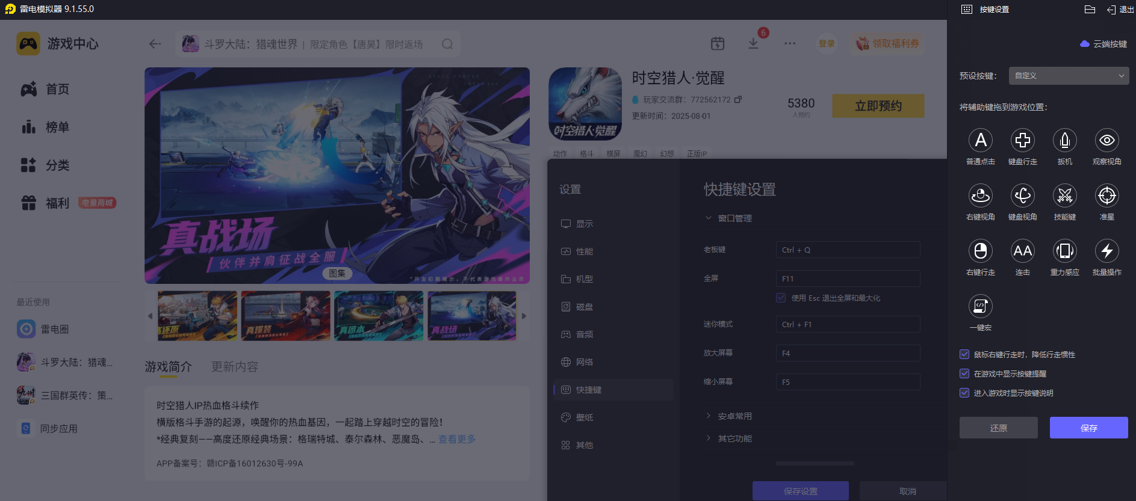Click the 领取福利券 coupon button
This screenshot has height=501, width=1136.
[x=887, y=43]
